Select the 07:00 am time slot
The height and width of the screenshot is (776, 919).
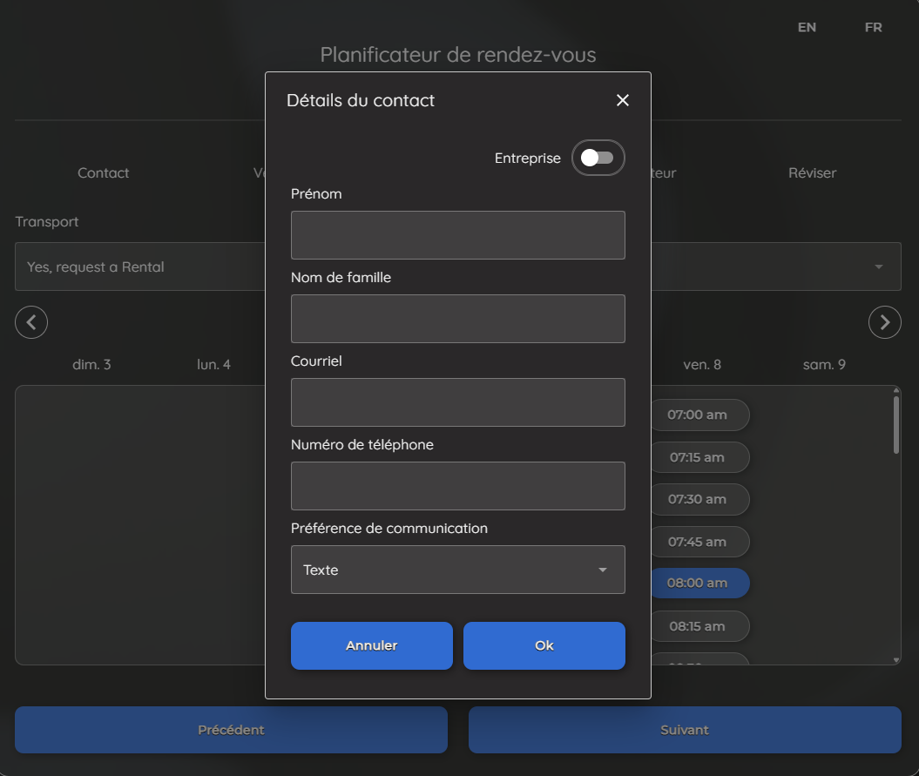[x=698, y=415]
